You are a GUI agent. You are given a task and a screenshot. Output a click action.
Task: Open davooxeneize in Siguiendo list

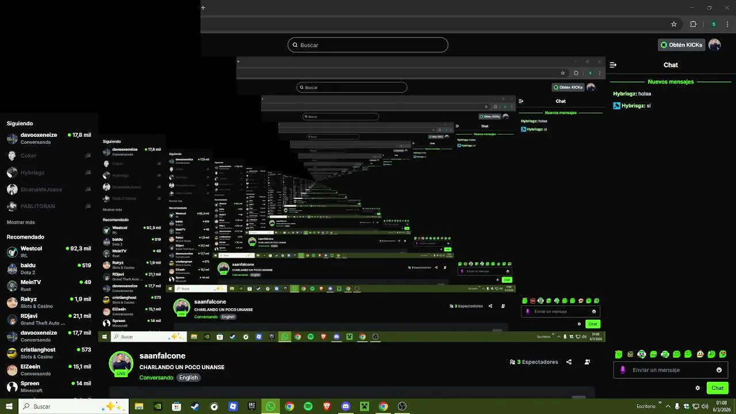49,139
